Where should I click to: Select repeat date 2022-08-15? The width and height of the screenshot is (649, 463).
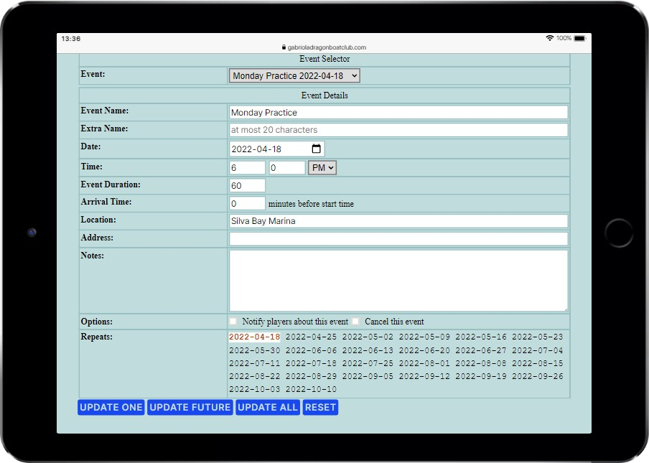pyautogui.click(x=537, y=363)
